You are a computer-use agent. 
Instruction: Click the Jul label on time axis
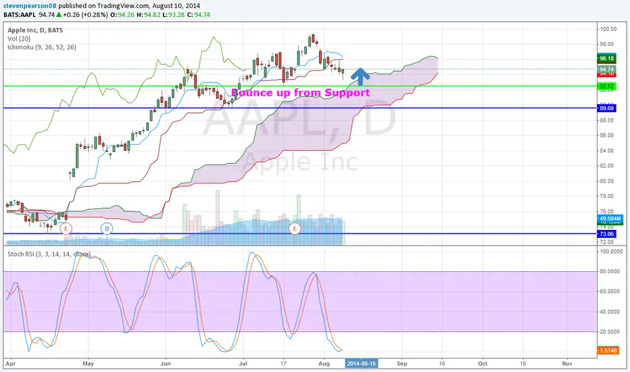(x=243, y=364)
